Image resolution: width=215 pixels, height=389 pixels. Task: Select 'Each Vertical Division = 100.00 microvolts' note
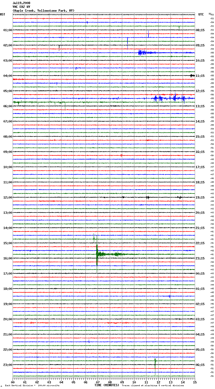tap(32, 385)
